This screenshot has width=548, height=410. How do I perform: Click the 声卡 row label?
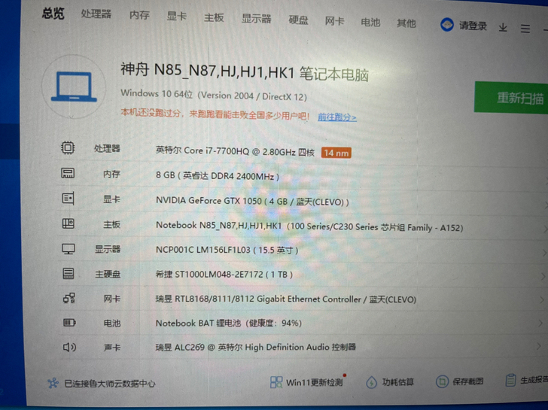pyautogui.click(x=112, y=348)
